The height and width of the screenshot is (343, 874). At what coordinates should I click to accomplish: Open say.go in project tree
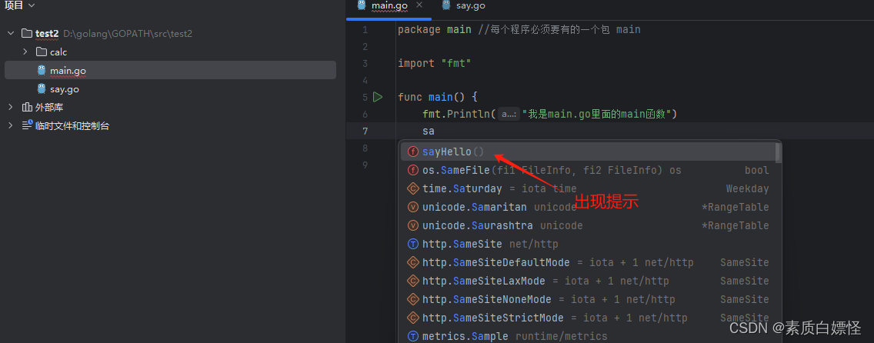coord(64,89)
